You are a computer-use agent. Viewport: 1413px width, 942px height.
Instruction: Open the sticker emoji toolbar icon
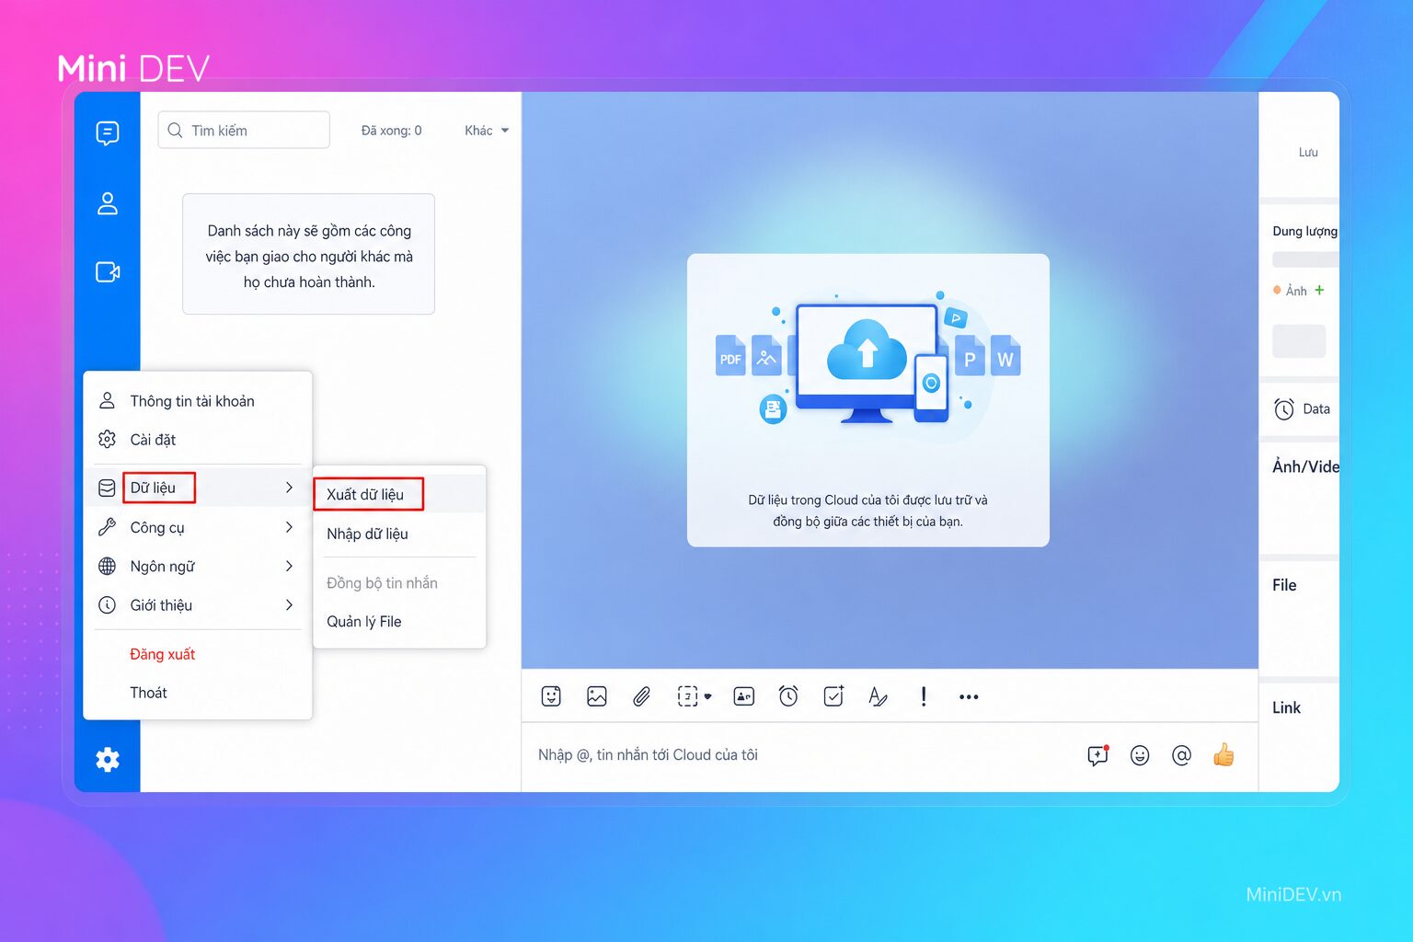551,696
